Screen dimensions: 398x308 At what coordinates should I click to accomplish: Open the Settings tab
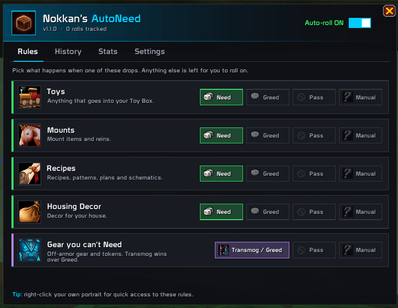point(150,52)
